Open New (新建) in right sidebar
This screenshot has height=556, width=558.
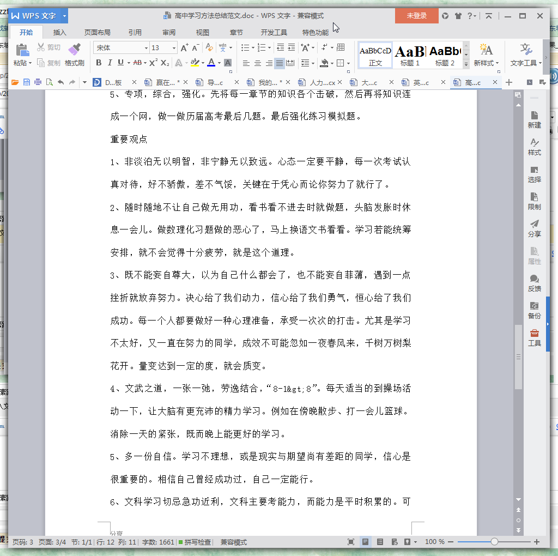(x=534, y=119)
